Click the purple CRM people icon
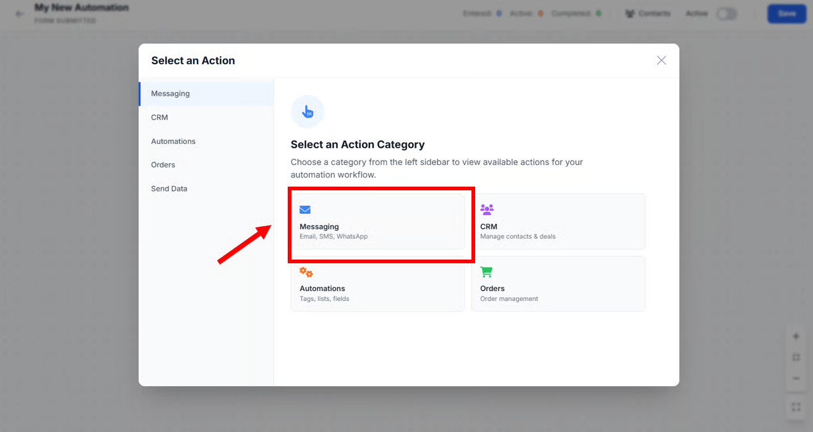Viewport: 813px width, 432px height. (x=487, y=210)
